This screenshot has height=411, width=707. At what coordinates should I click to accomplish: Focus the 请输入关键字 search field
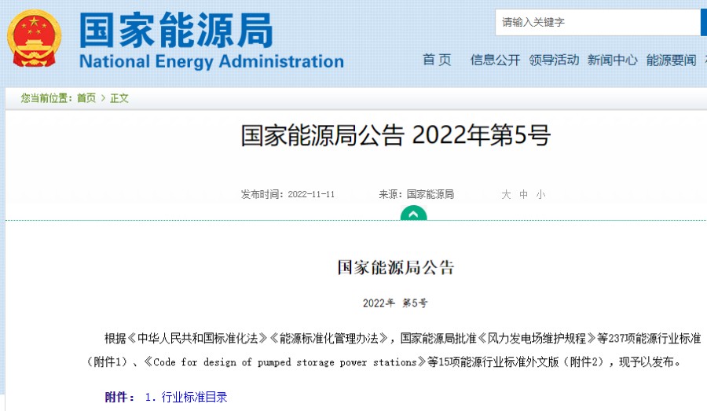point(598,22)
